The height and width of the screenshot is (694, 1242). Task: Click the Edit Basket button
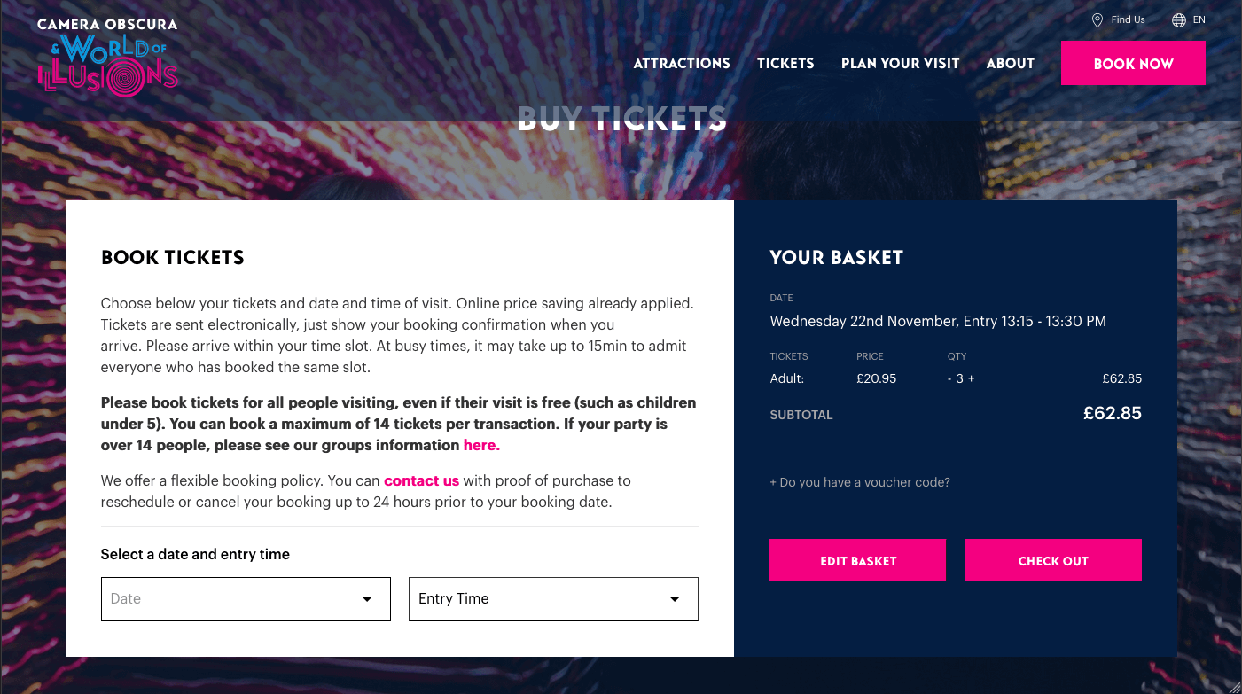coord(857,561)
